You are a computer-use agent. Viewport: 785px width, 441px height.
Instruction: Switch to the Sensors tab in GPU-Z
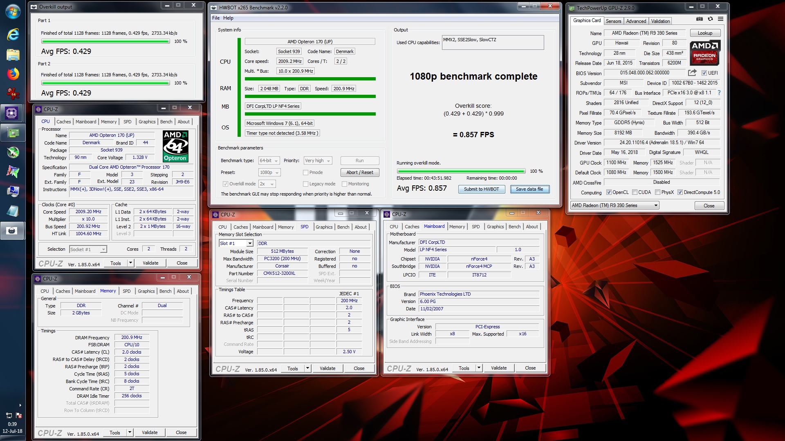pos(613,21)
